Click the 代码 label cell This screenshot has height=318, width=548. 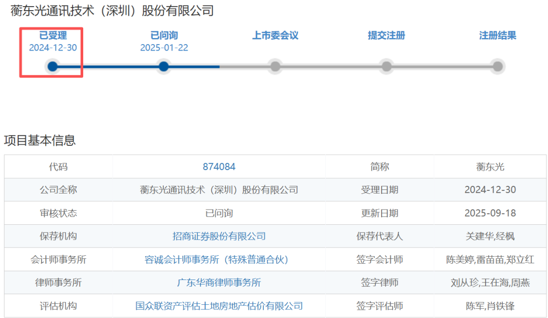(58, 167)
